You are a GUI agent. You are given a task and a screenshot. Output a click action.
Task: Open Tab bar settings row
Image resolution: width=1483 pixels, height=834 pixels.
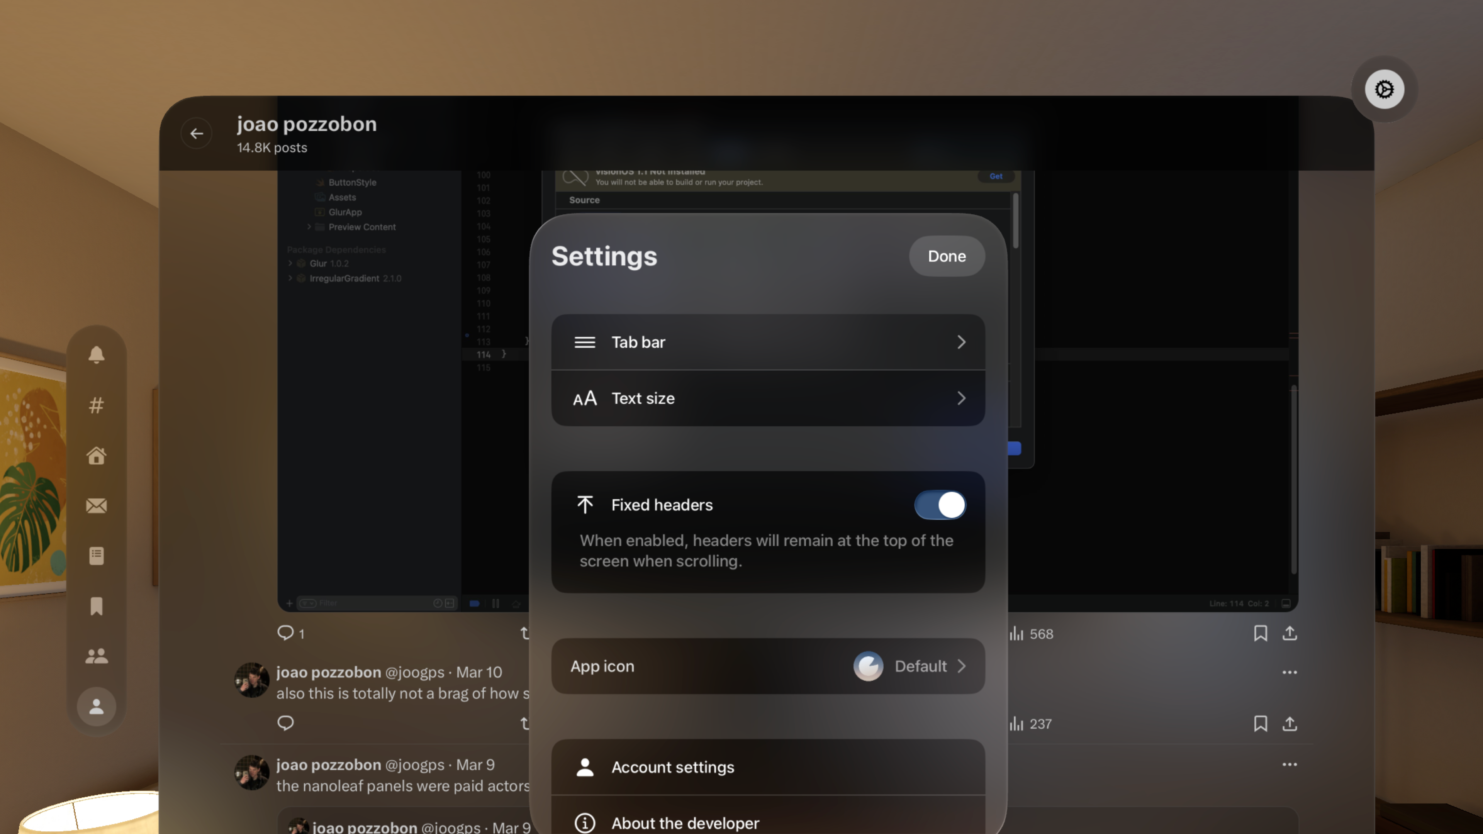coord(768,342)
